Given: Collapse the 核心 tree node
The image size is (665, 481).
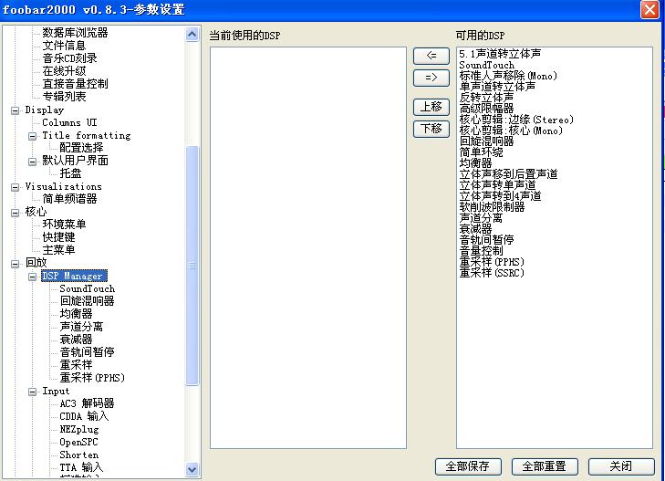Looking at the screenshot, I should (15, 213).
